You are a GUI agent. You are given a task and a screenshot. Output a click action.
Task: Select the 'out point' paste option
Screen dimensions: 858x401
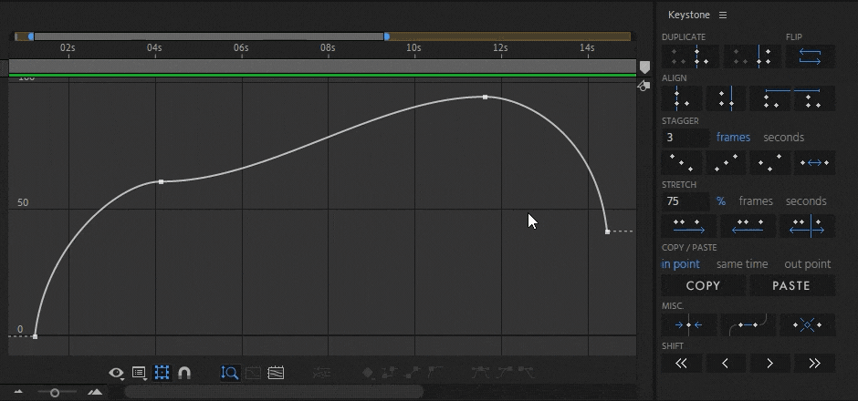807,264
